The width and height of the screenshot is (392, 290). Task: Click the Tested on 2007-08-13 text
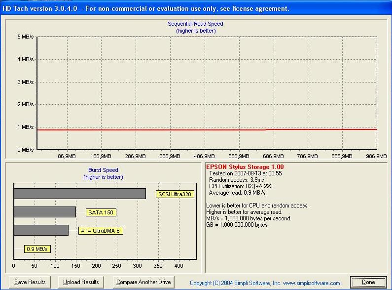point(245,173)
